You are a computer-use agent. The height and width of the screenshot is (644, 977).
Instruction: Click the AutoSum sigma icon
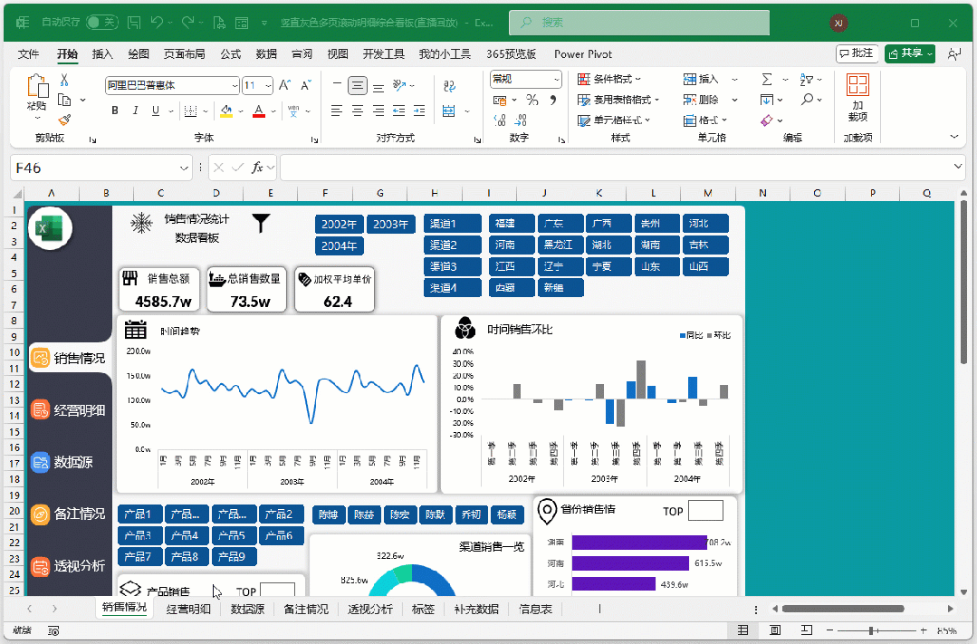coord(767,79)
